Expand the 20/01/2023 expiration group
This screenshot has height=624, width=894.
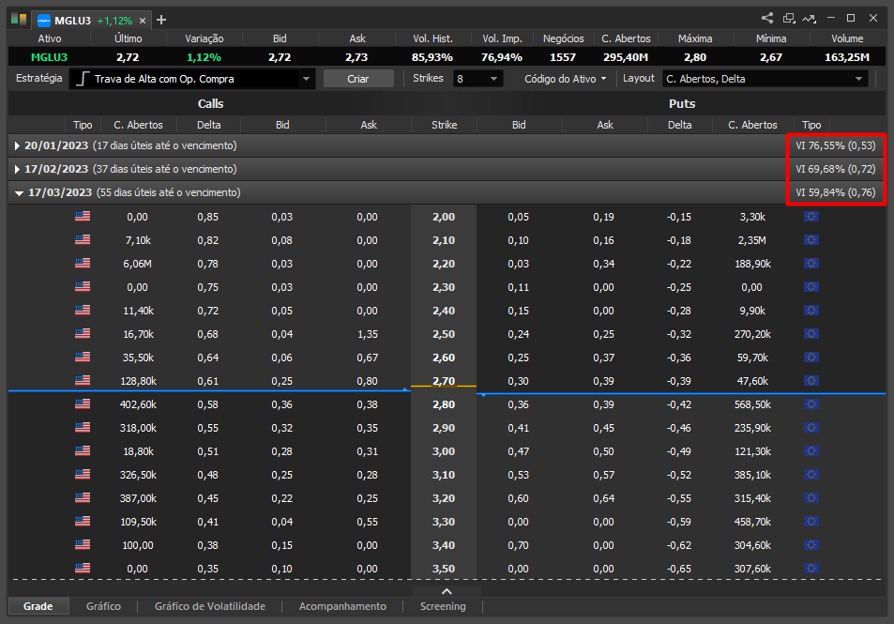17,146
